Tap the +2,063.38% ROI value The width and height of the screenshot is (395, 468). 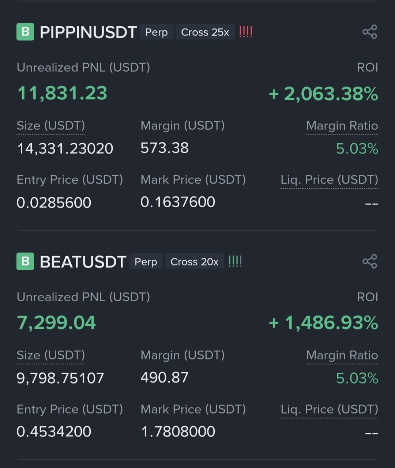[323, 94]
